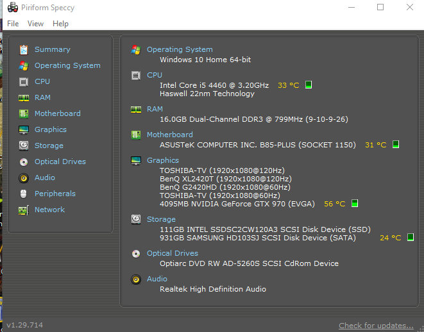Click the Storage heading link in summary
Image resolution: width=424 pixels, height=332 pixels.
coord(161,219)
